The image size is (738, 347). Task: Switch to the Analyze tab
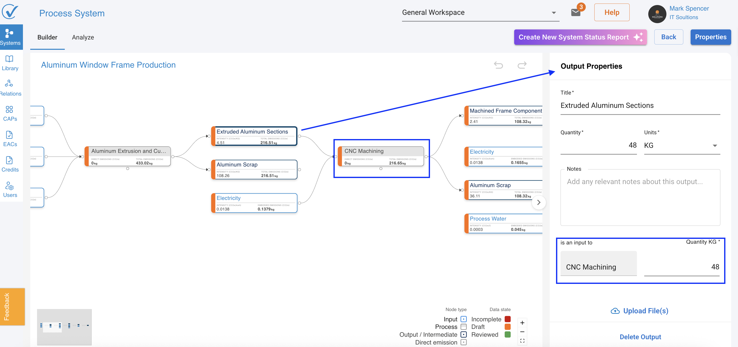point(83,37)
